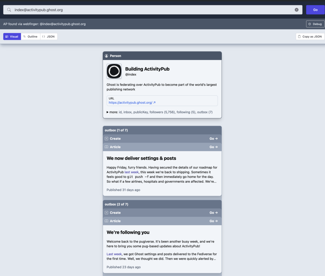Expand the more details disclosure triangle
325x276 pixels.
pos(108,112)
